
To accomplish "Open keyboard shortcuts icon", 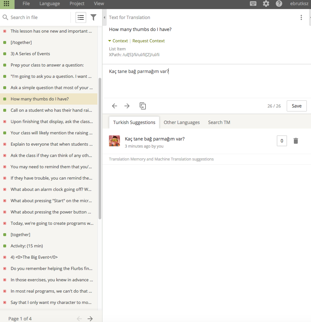I will (253, 4).
